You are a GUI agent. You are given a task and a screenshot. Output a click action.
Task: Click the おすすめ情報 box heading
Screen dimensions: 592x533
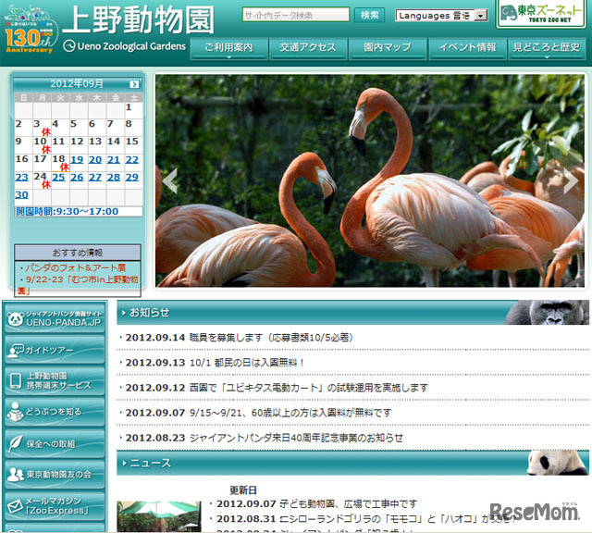tap(78, 253)
